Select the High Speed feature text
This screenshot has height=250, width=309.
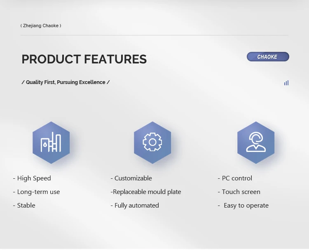[34, 178]
